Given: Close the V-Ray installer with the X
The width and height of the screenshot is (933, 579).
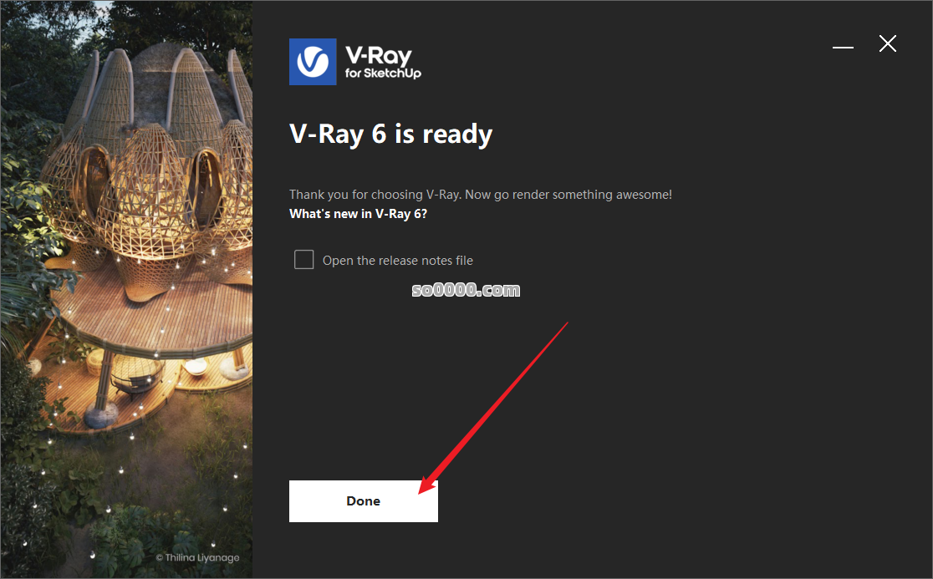Looking at the screenshot, I should pyautogui.click(x=887, y=43).
